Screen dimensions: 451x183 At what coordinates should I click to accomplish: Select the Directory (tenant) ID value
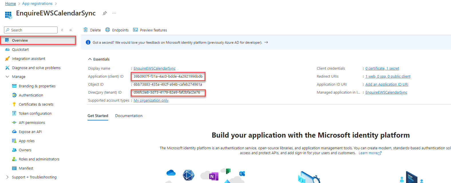(167, 92)
